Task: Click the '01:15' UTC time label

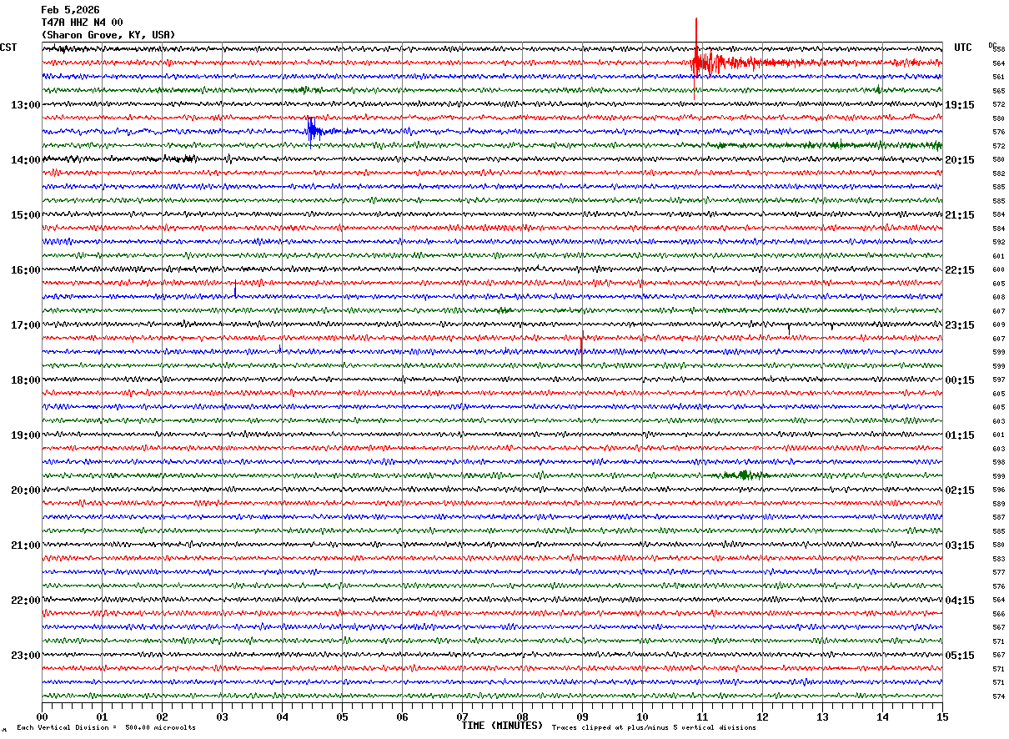Action: (960, 435)
